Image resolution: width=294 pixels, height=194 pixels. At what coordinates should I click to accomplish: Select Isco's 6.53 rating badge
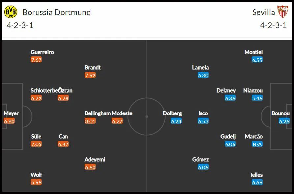203,121
